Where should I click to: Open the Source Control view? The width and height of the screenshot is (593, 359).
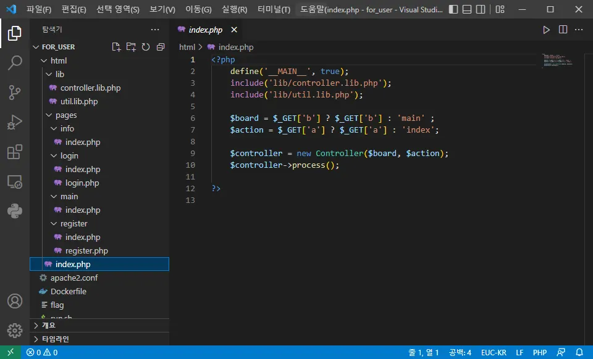[15, 93]
